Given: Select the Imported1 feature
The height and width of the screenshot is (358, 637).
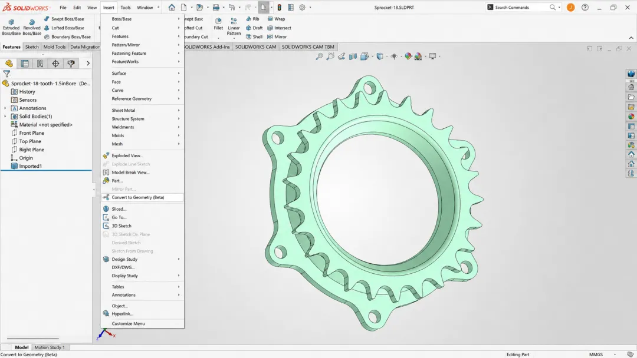Looking at the screenshot, I should [x=27, y=166].
